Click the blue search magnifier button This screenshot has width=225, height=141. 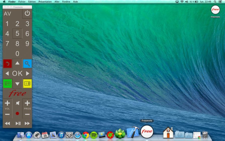[x=27, y=64]
